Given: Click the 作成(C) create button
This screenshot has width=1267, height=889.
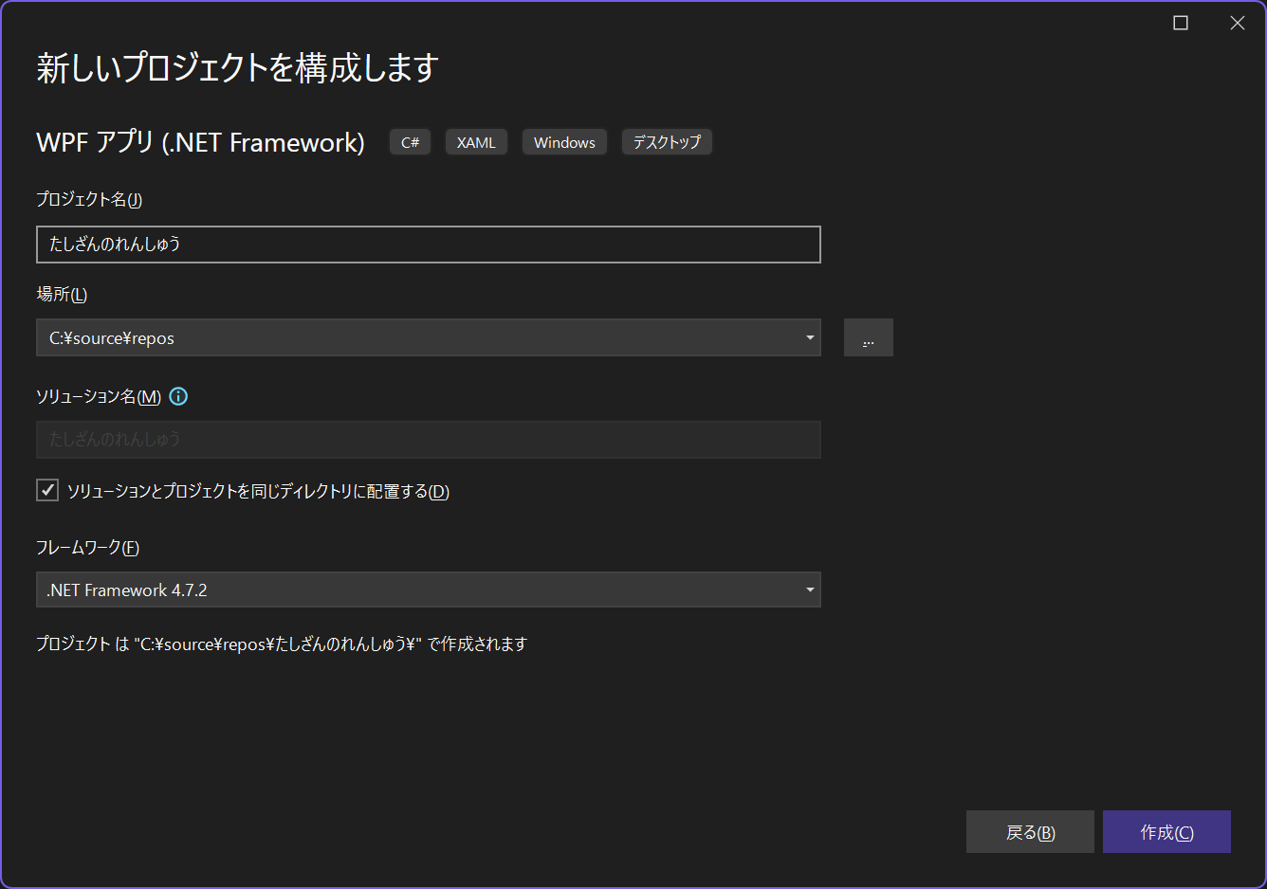Looking at the screenshot, I should pos(1166,832).
